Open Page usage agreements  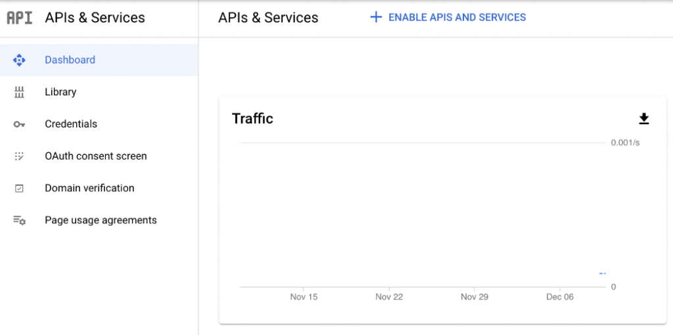pos(101,221)
